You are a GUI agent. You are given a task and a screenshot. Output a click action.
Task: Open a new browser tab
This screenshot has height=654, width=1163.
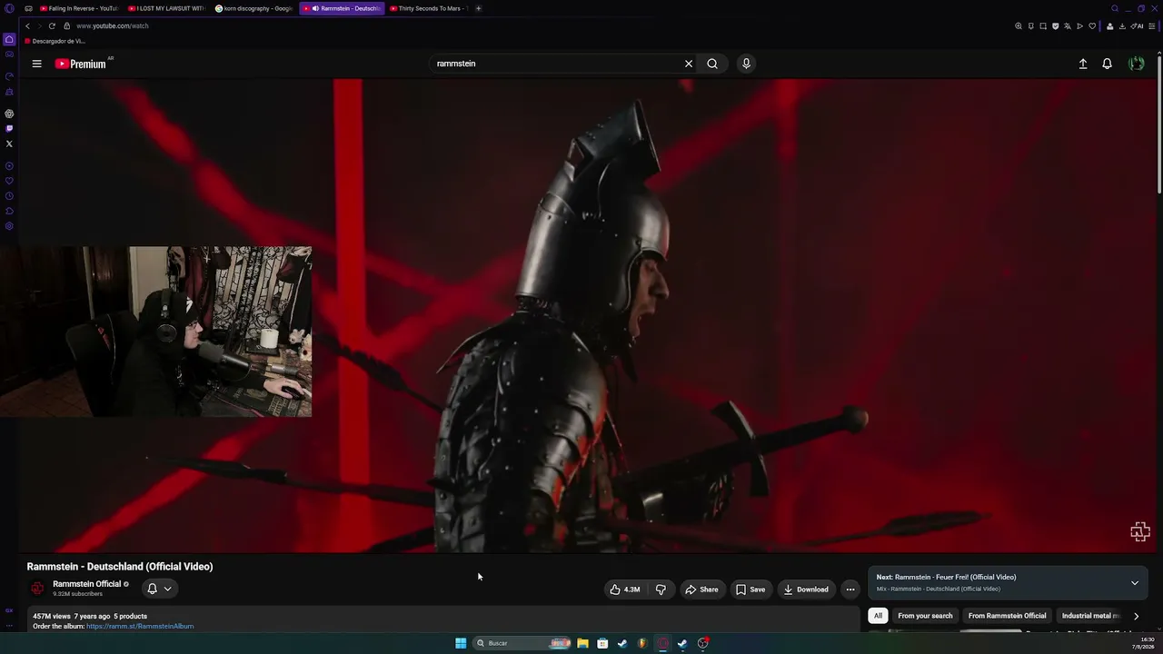(479, 8)
